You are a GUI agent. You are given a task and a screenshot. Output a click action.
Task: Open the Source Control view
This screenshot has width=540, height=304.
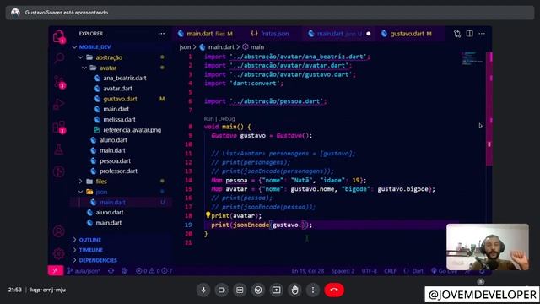tap(59, 82)
